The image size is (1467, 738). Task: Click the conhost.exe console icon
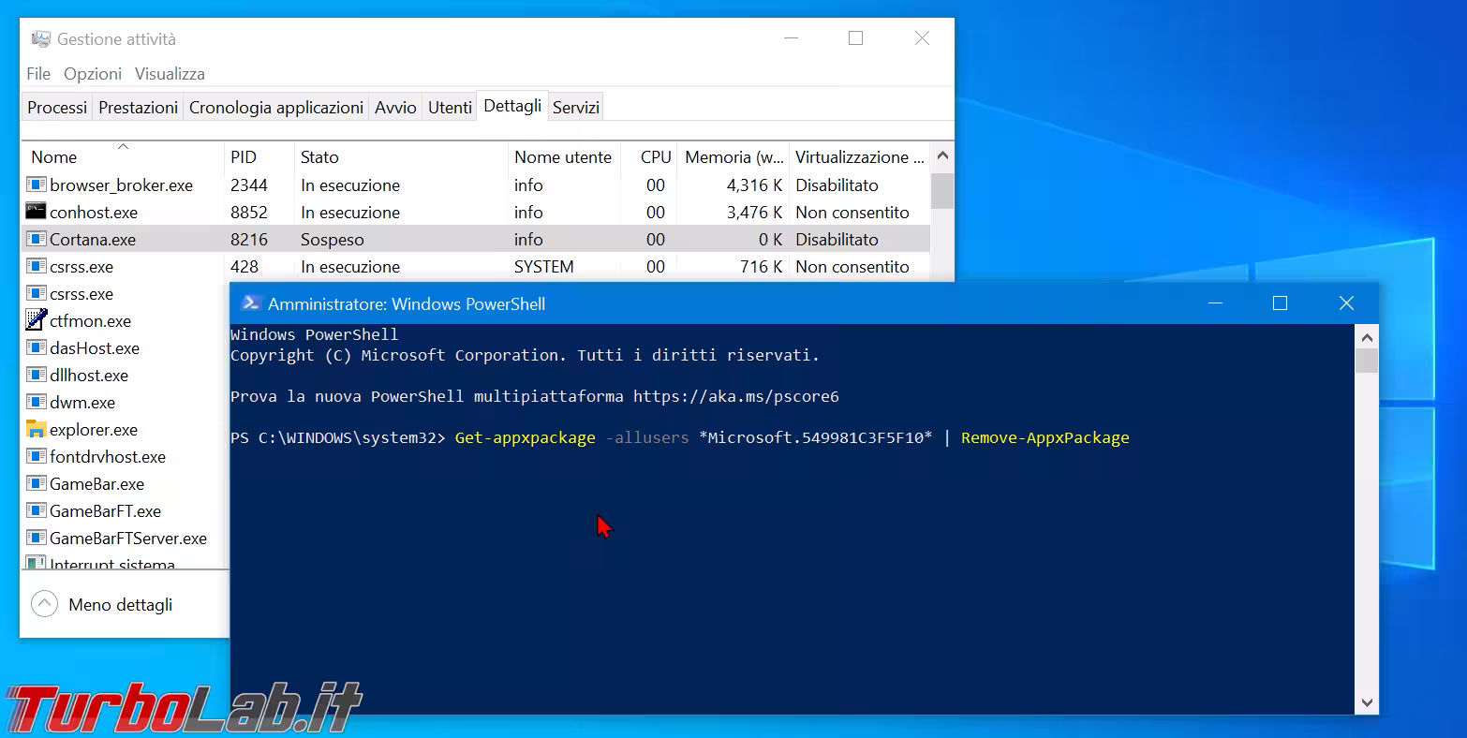click(x=36, y=213)
